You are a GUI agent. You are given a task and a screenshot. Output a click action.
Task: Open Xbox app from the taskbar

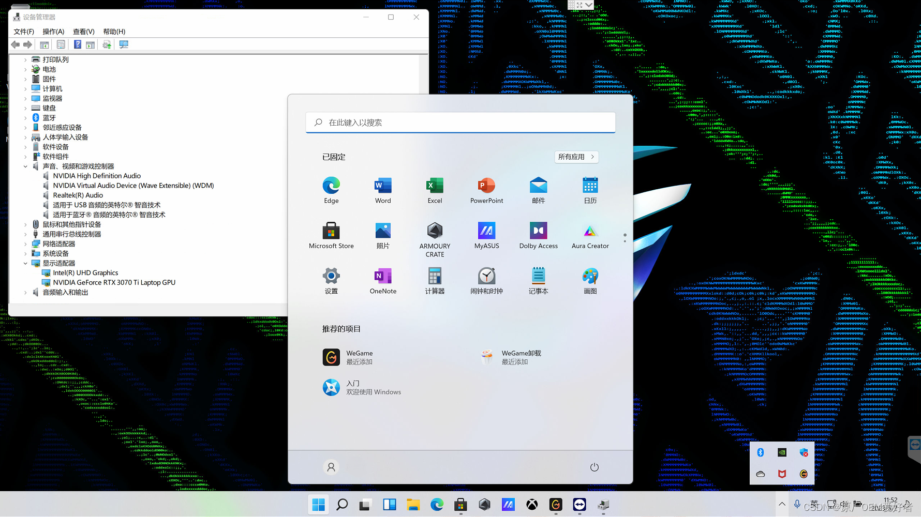pos(532,505)
